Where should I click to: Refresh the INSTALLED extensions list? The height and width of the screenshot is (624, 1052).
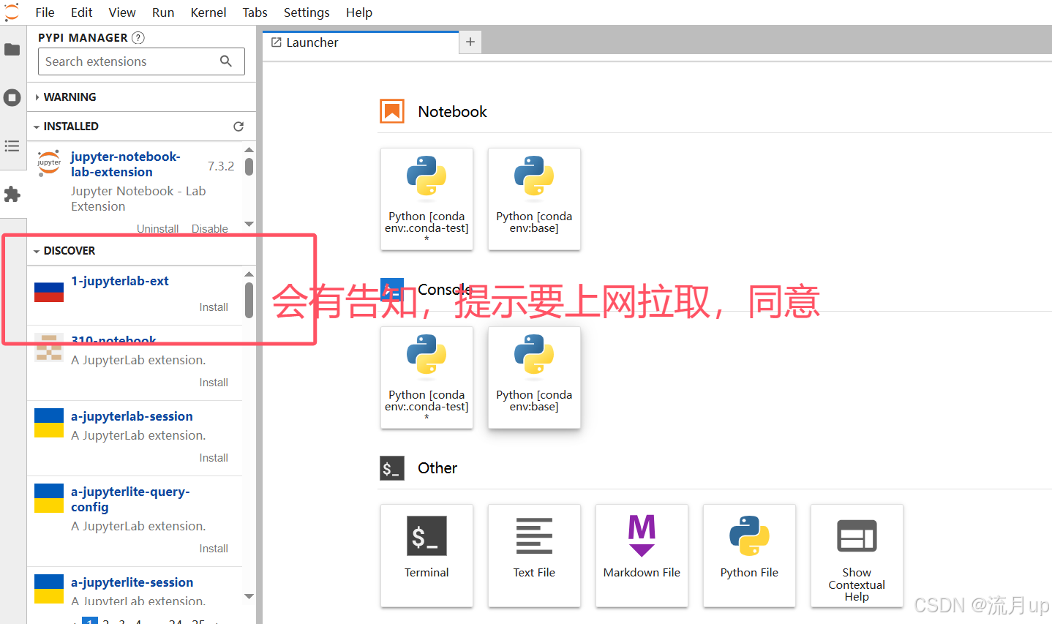[238, 126]
